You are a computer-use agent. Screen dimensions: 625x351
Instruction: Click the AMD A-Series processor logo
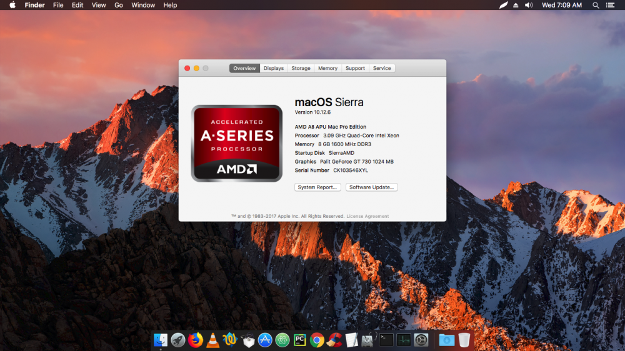pyautogui.click(x=237, y=144)
